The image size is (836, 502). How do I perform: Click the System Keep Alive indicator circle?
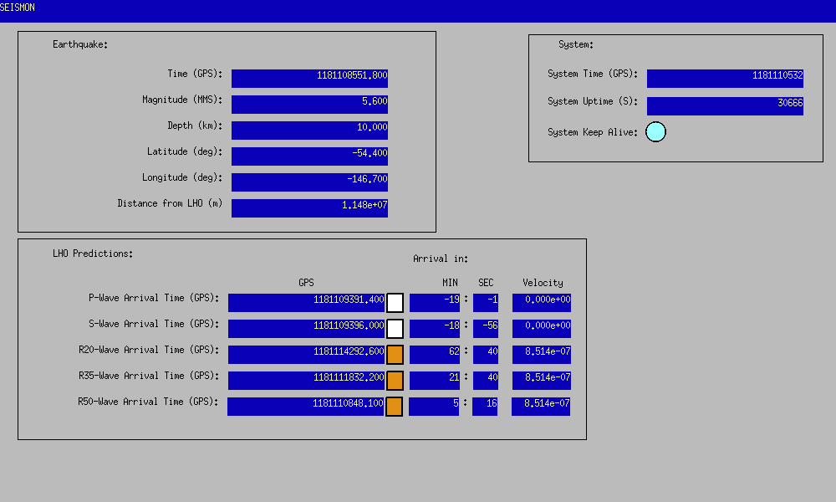pos(656,132)
